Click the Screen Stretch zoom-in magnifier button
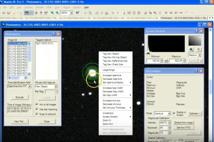 tap(191, 49)
